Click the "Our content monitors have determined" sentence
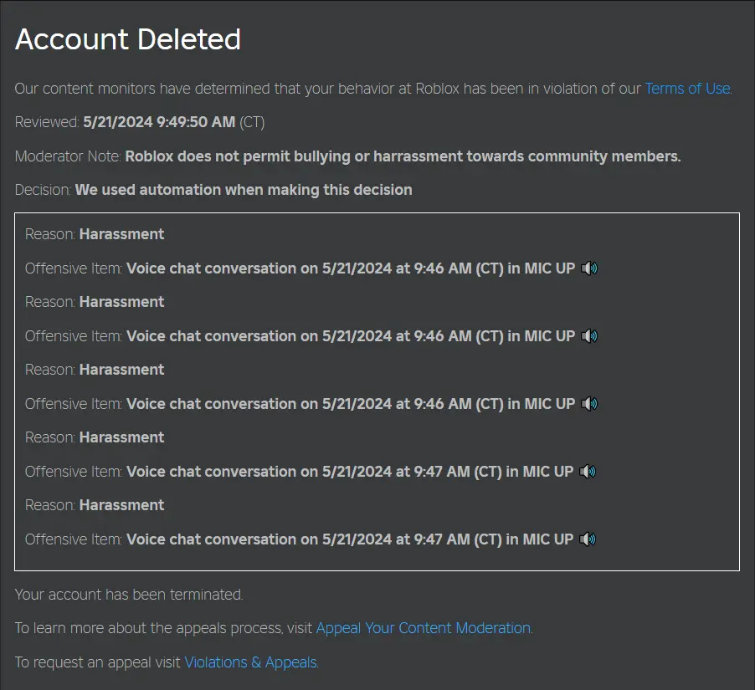Viewport: 755px width, 690px height. click(x=373, y=89)
